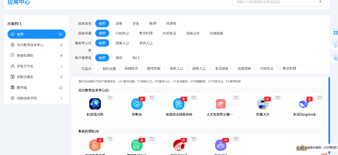Select 全部 in the 服务角色 row

[x=102, y=23]
